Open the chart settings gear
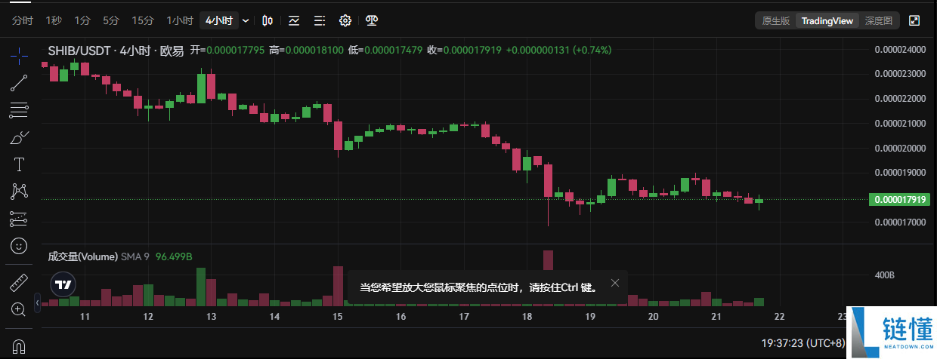 [x=345, y=20]
